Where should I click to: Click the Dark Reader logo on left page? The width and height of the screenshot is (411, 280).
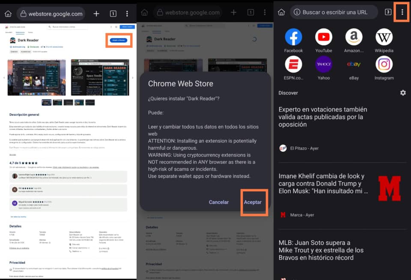point(12,40)
